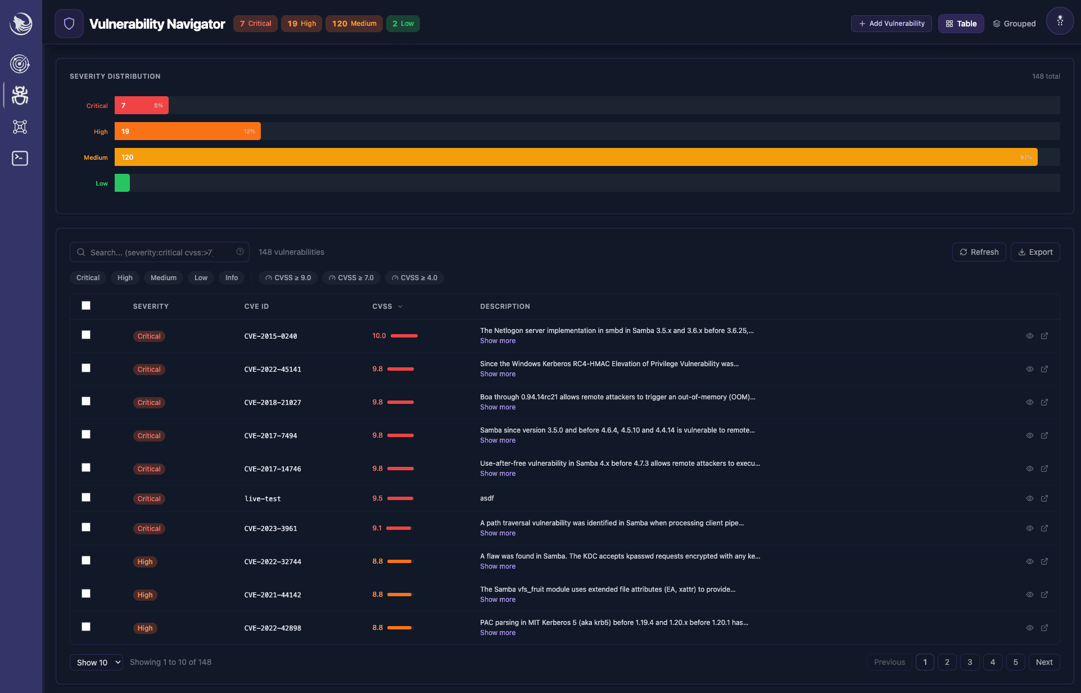The image size is (1081, 693).
Task: Open the bug vulnerabilities sidebar icon
Action: (20, 95)
